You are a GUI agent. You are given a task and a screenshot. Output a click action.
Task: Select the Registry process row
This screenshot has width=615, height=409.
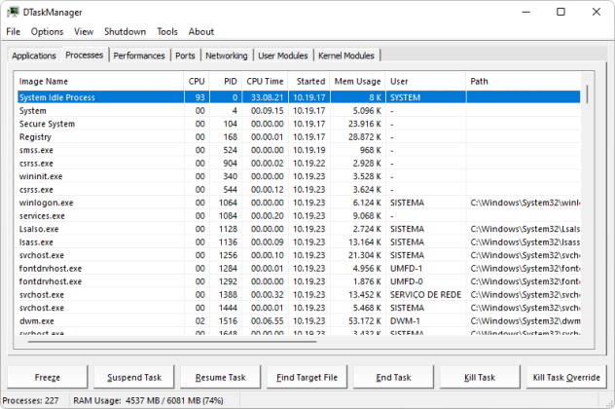[299, 137]
